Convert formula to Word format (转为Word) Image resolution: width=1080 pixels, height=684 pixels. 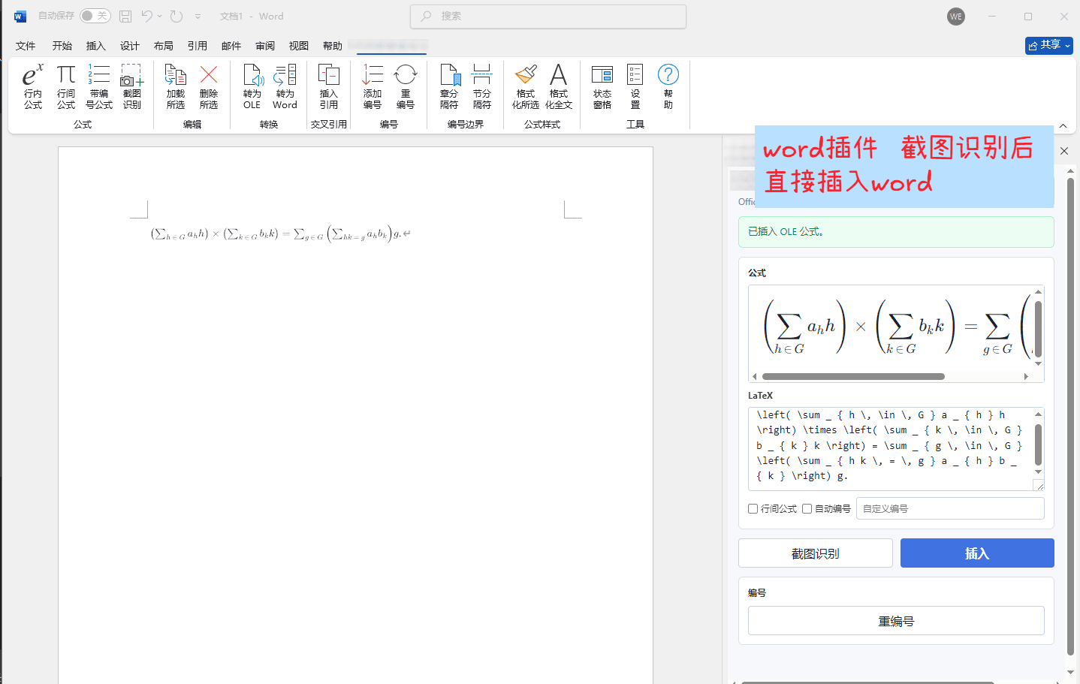coord(285,87)
